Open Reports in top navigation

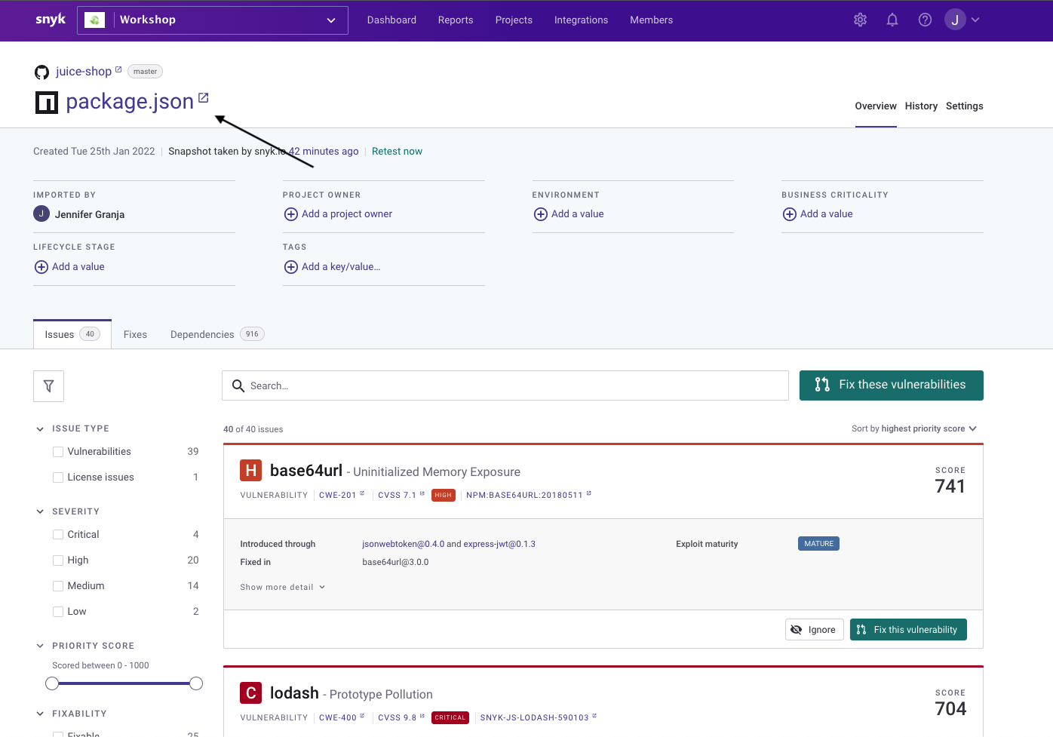[456, 20]
